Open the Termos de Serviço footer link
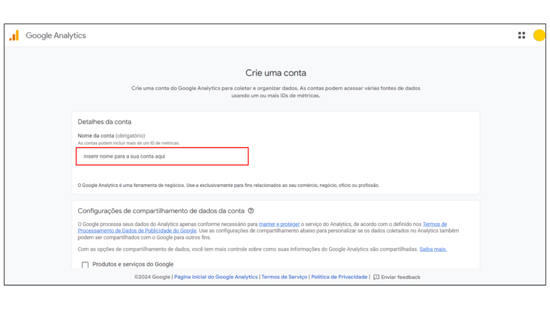Screen dimensions: 550x309 pos(284,277)
